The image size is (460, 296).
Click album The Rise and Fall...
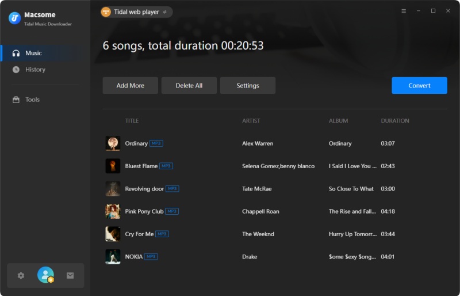point(352,211)
